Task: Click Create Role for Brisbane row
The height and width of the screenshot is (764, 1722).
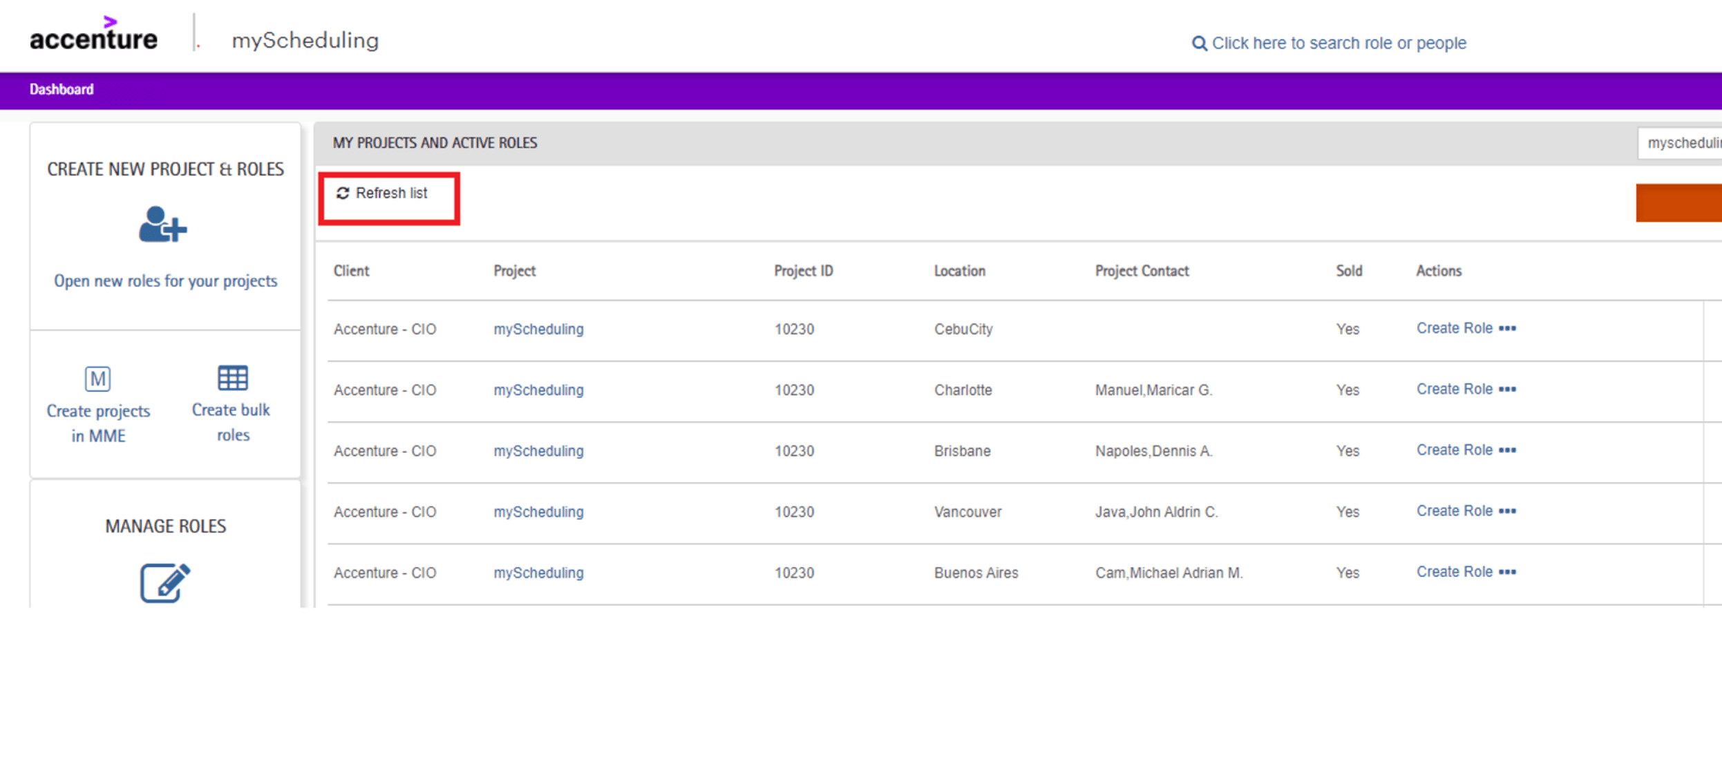Action: click(1455, 450)
